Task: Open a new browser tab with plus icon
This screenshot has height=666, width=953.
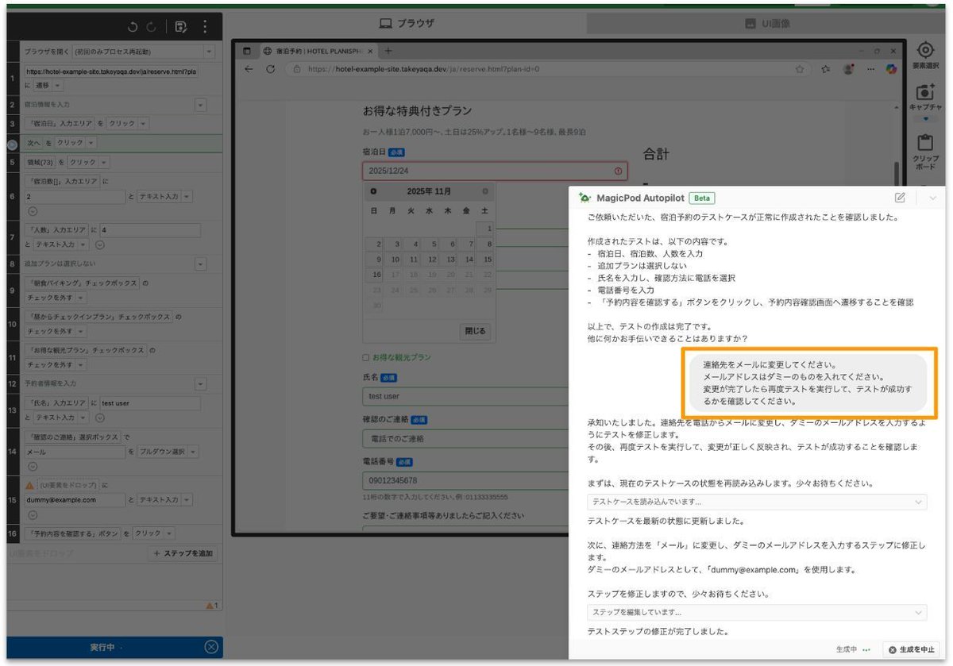Action: point(388,51)
